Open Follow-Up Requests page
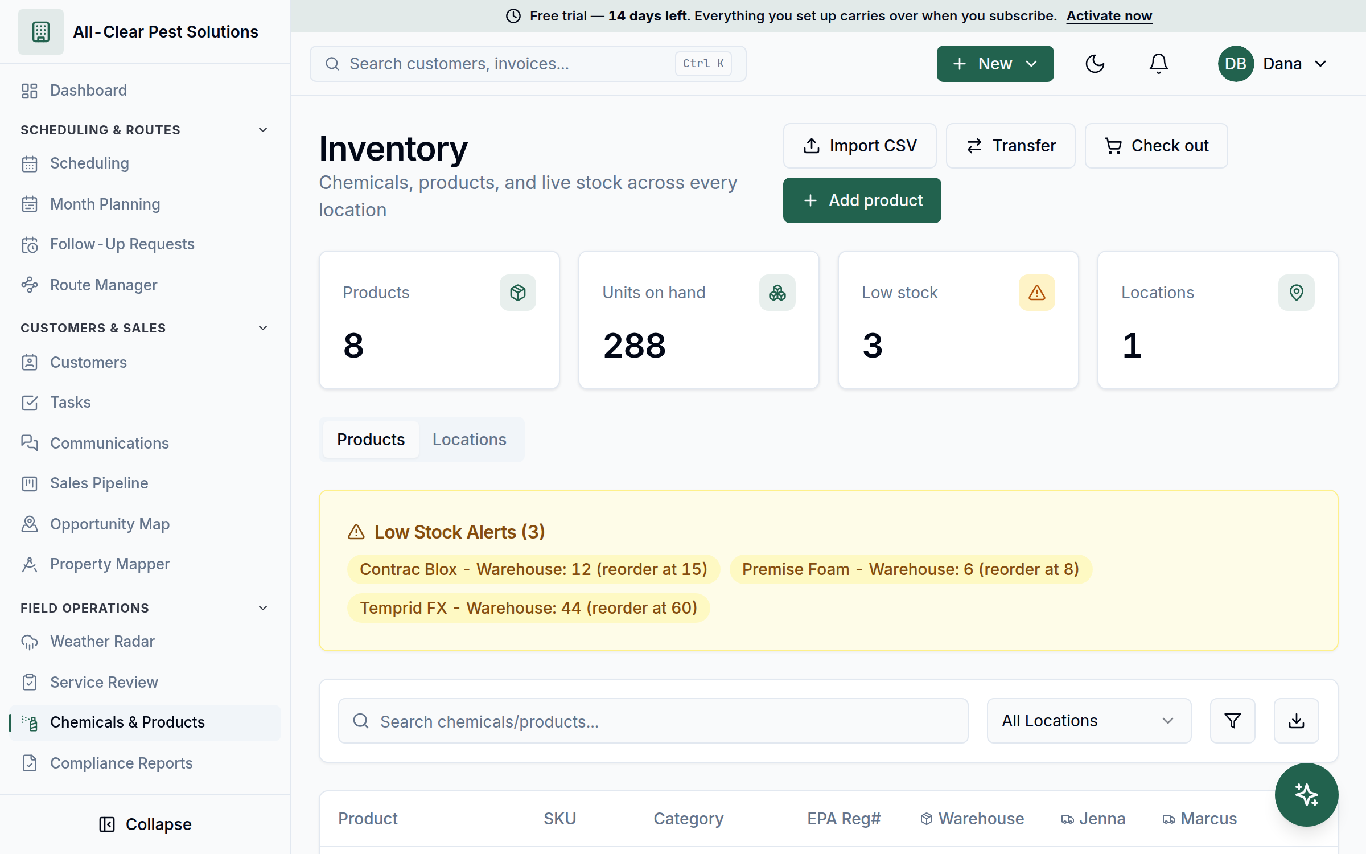 tap(145, 244)
